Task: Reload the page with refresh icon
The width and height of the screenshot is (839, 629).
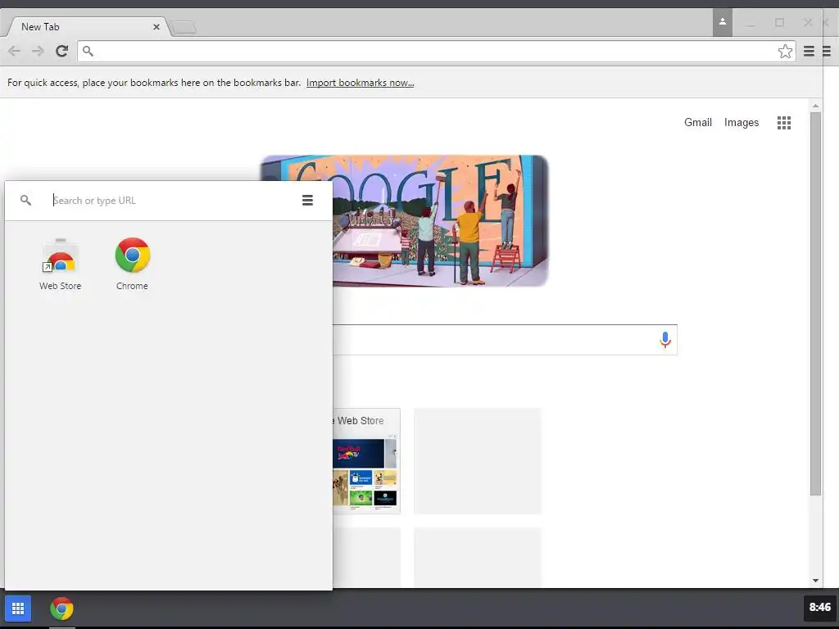Action: (x=62, y=52)
